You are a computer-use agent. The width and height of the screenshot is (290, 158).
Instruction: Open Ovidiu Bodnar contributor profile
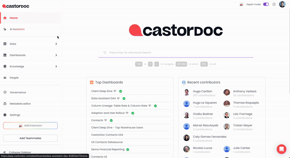(203, 114)
